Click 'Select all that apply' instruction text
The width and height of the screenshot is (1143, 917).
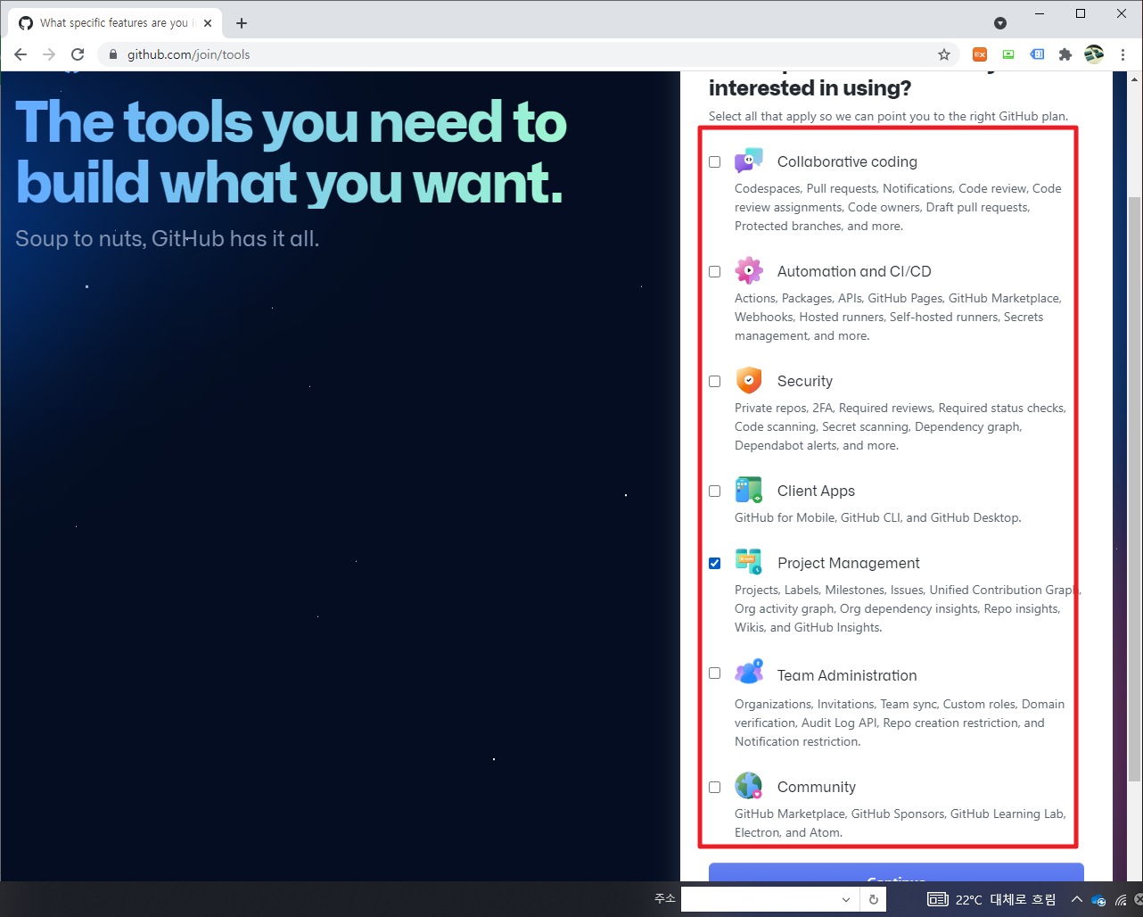point(888,116)
